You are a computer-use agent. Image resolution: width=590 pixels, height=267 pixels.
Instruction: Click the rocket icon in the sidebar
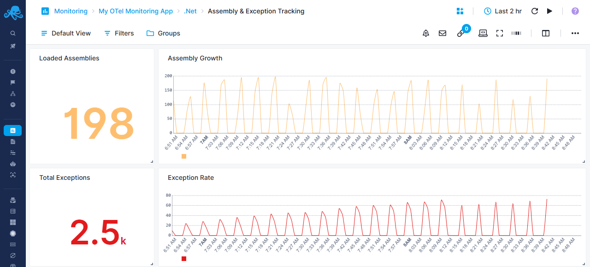click(x=12, y=46)
